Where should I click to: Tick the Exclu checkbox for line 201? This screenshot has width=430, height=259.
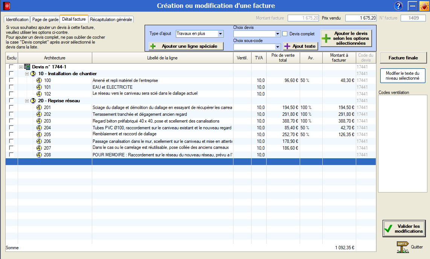coord(11,108)
